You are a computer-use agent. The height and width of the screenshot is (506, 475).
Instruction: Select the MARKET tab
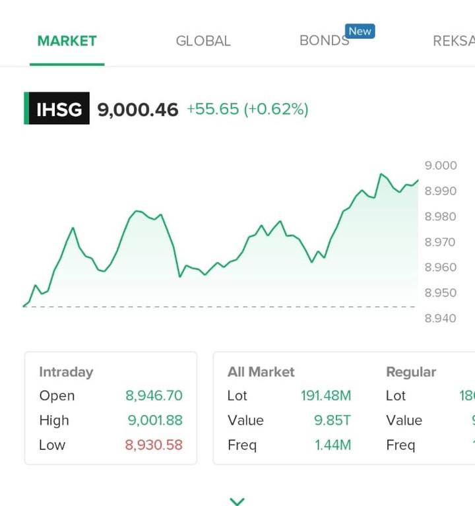pyautogui.click(x=67, y=41)
